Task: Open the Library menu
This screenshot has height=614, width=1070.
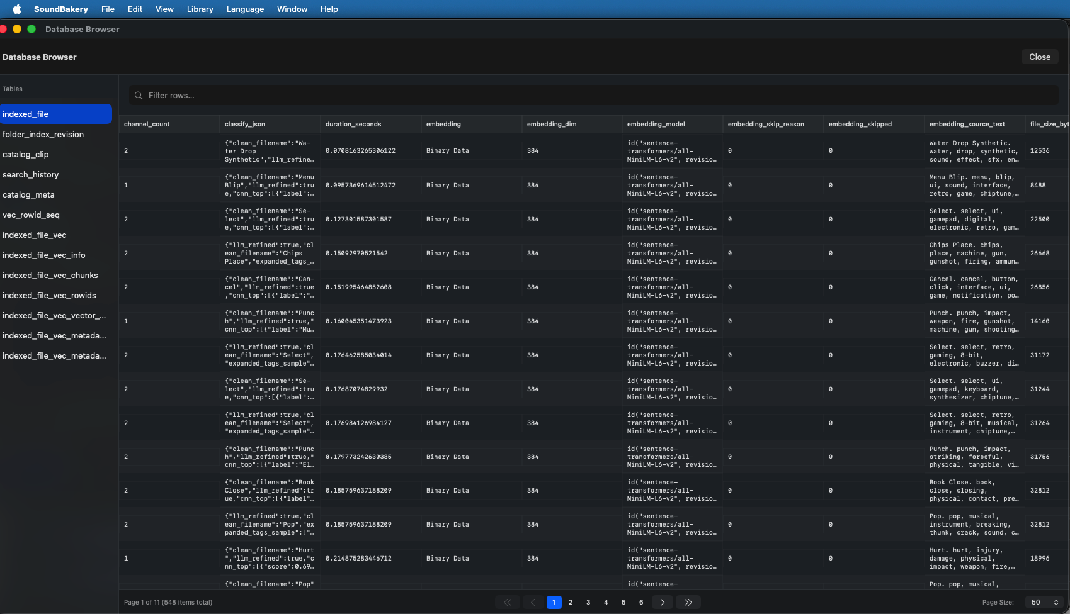Action: coord(200,9)
